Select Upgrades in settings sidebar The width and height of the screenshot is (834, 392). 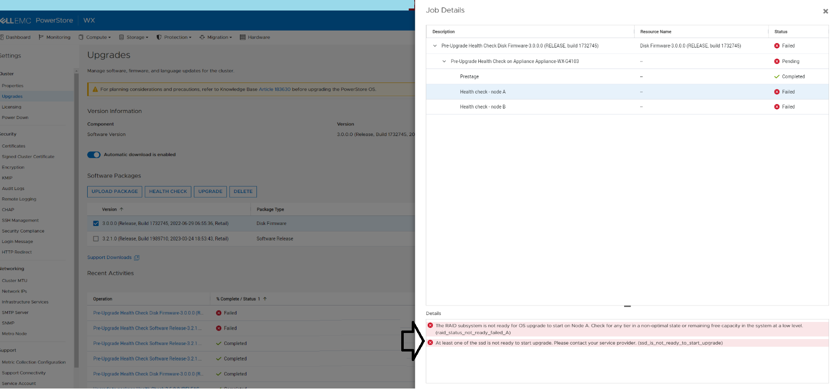point(12,96)
